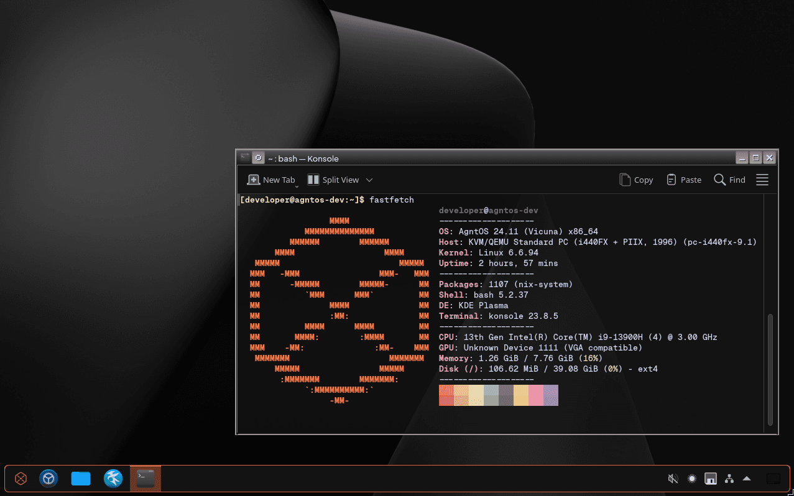Viewport: 794px width, 496px height.
Task: Click the 'developer@agntos-dev' header in fastfetch output
Action: tap(489, 210)
